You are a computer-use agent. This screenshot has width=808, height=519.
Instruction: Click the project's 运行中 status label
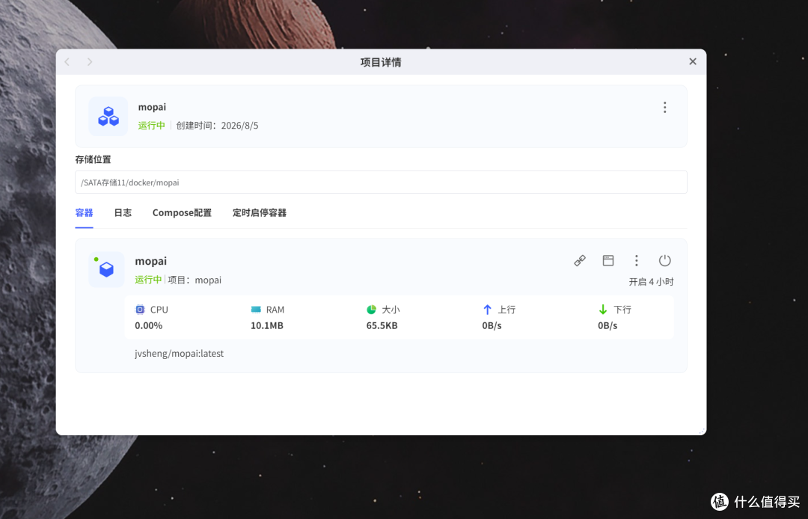(x=151, y=126)
